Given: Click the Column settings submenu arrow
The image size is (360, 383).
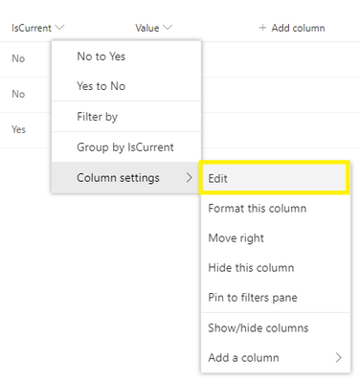Looking at the screenshot, I should (x=190, y=177).
